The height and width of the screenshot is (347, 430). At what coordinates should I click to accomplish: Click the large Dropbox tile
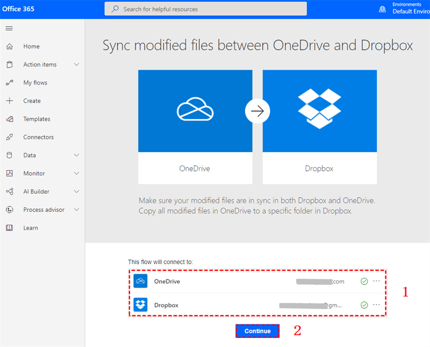coord(320,127)
